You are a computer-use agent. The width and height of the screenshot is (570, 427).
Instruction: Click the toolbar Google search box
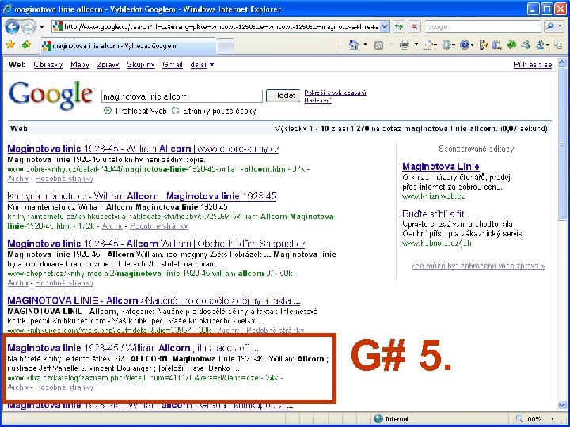click(x=483, y=27)
